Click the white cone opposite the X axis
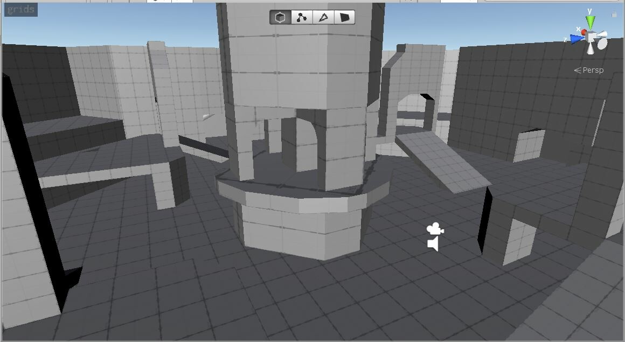The width and height of the screenshot is (625, 342). tap(604, 34)
